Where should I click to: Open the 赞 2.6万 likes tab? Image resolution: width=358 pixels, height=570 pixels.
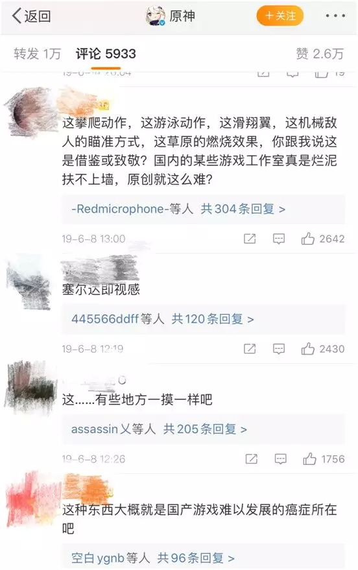click(320, 54)
